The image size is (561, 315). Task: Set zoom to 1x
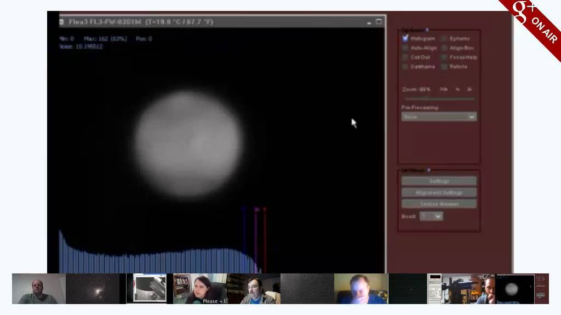[457, 89]
